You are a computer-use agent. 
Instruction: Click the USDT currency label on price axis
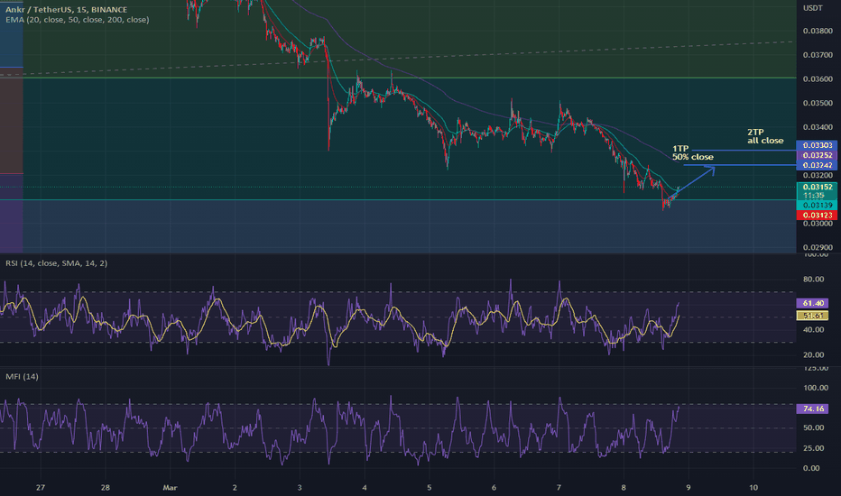pos(812,8)
